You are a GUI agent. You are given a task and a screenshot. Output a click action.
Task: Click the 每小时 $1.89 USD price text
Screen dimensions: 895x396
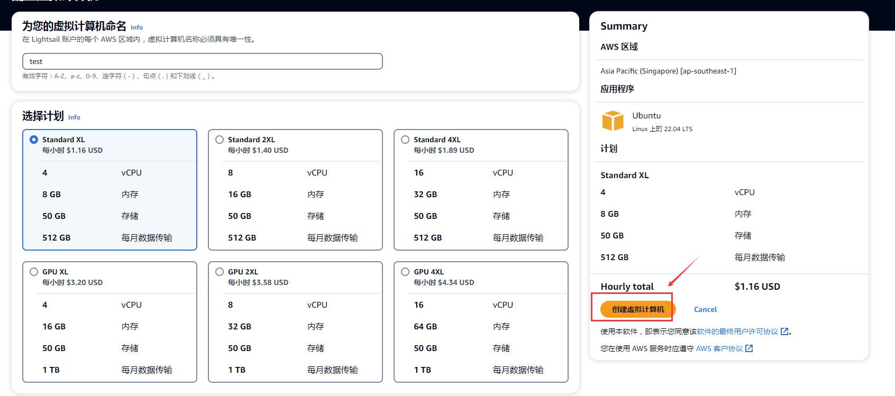444,150
